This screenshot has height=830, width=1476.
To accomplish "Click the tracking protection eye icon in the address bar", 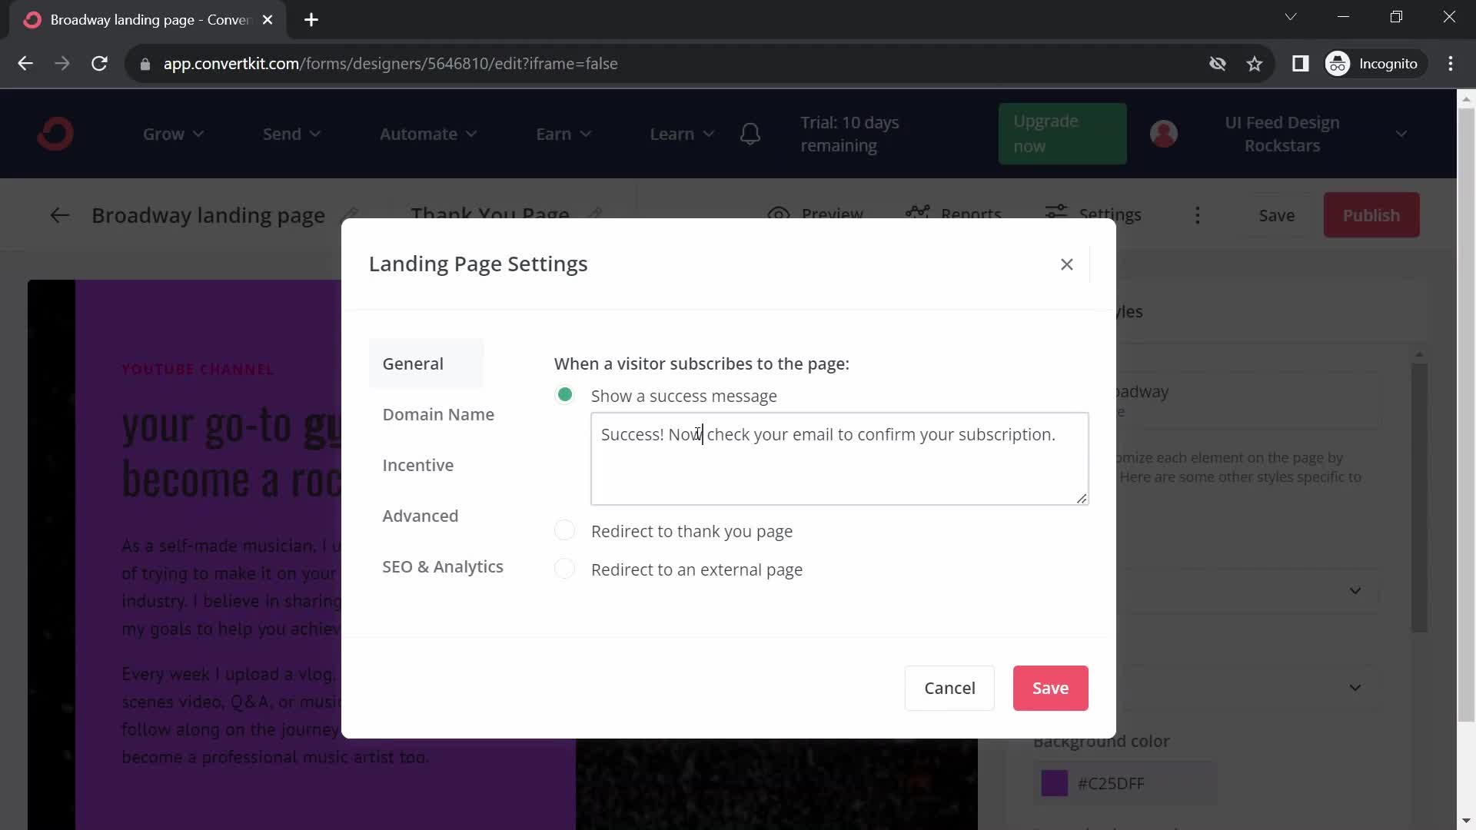I will coord(1218,64).
